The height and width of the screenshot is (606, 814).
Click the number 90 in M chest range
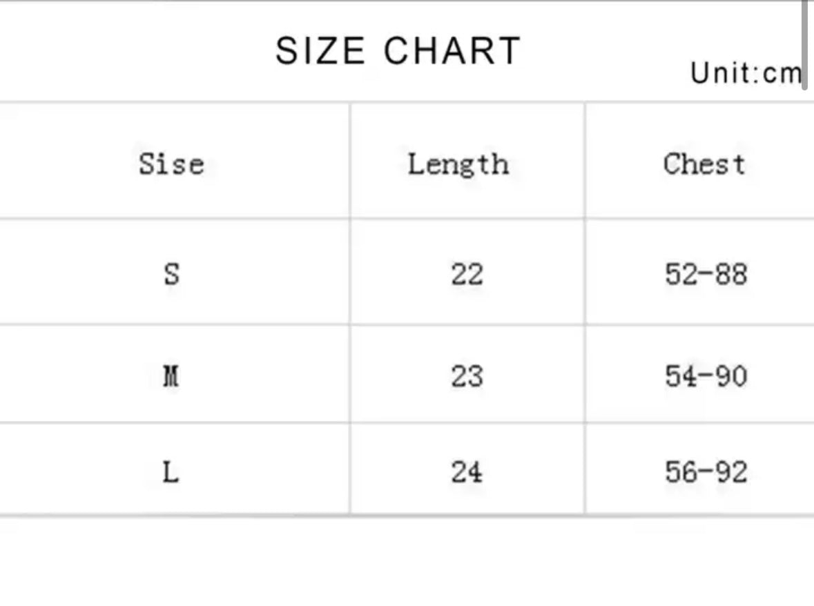(730, 376)
